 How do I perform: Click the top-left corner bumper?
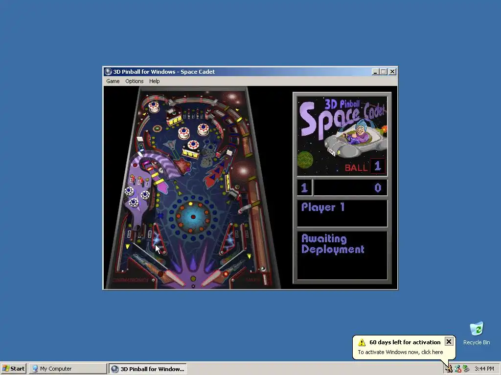154,106
